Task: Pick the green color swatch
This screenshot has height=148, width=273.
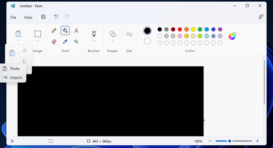Action: click(x=200, y=29)
